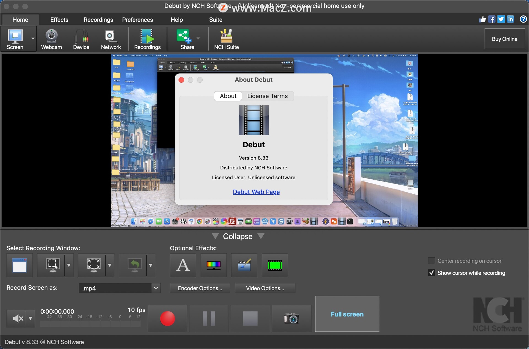529x349 pixels.
Task: Click the Share toolbar icon
Action: tap(187, 39)
